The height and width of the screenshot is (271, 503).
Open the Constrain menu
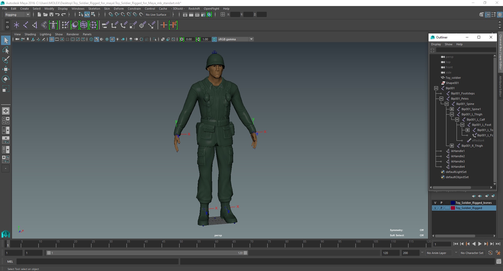134,9
